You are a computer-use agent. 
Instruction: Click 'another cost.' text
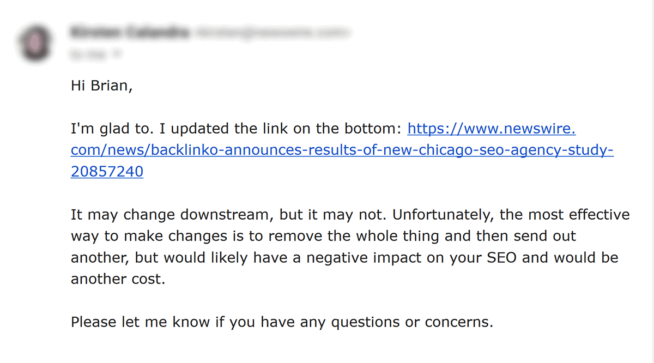pos(117,279)
